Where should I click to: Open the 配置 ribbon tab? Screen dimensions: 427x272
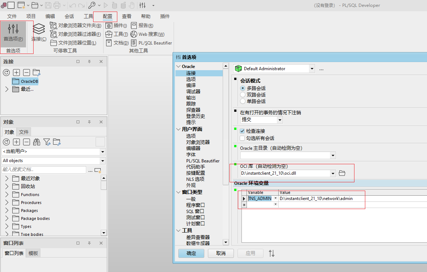(x=108, y=16)
